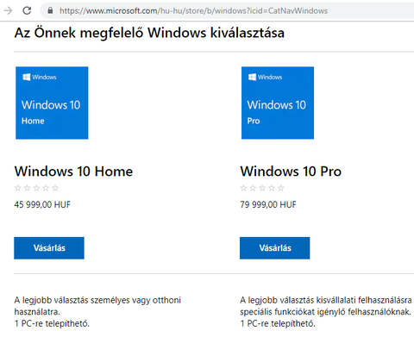Select the first rating star under Windows 10 Pro
The image size is (414, 337).
243,188
